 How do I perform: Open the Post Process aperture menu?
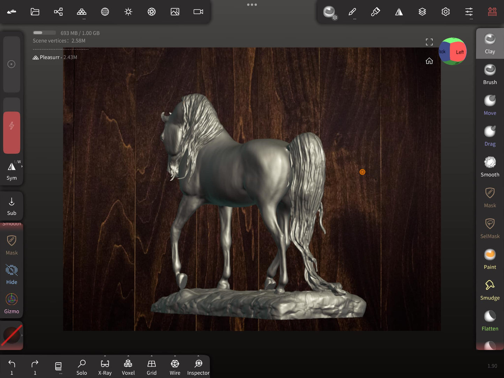[151, 12]
